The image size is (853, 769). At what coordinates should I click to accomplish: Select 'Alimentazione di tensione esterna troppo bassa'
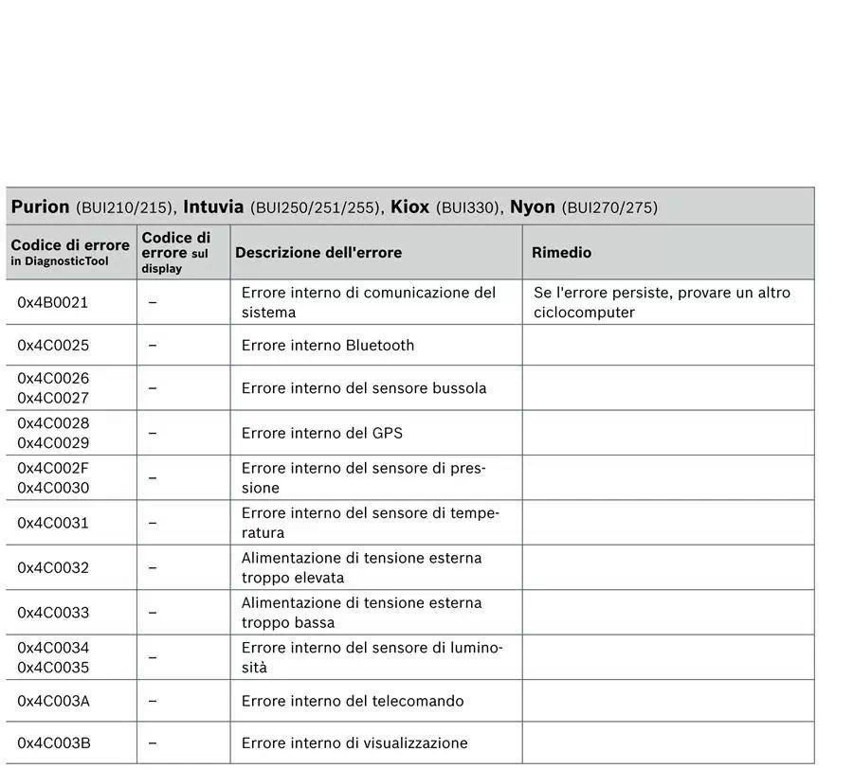click(361, 613)
